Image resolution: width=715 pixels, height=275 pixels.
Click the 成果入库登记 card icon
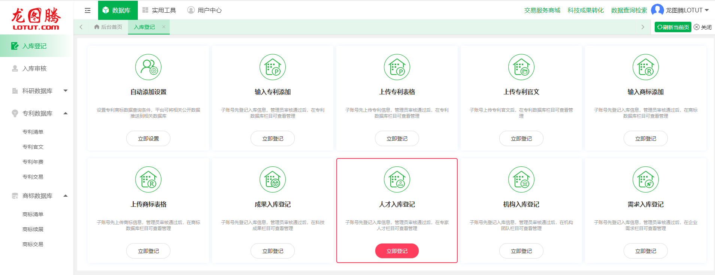[x=273, y=179]
